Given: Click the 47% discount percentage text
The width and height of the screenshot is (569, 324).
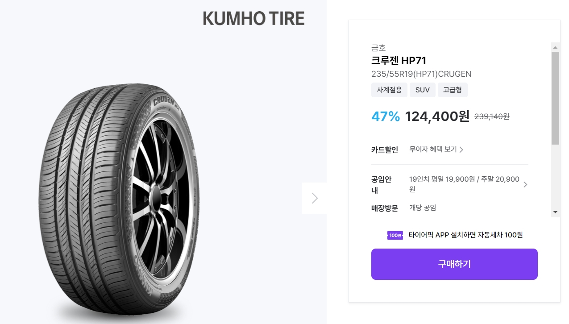Looking at the screenshot, I should click(x=385, y=116).
